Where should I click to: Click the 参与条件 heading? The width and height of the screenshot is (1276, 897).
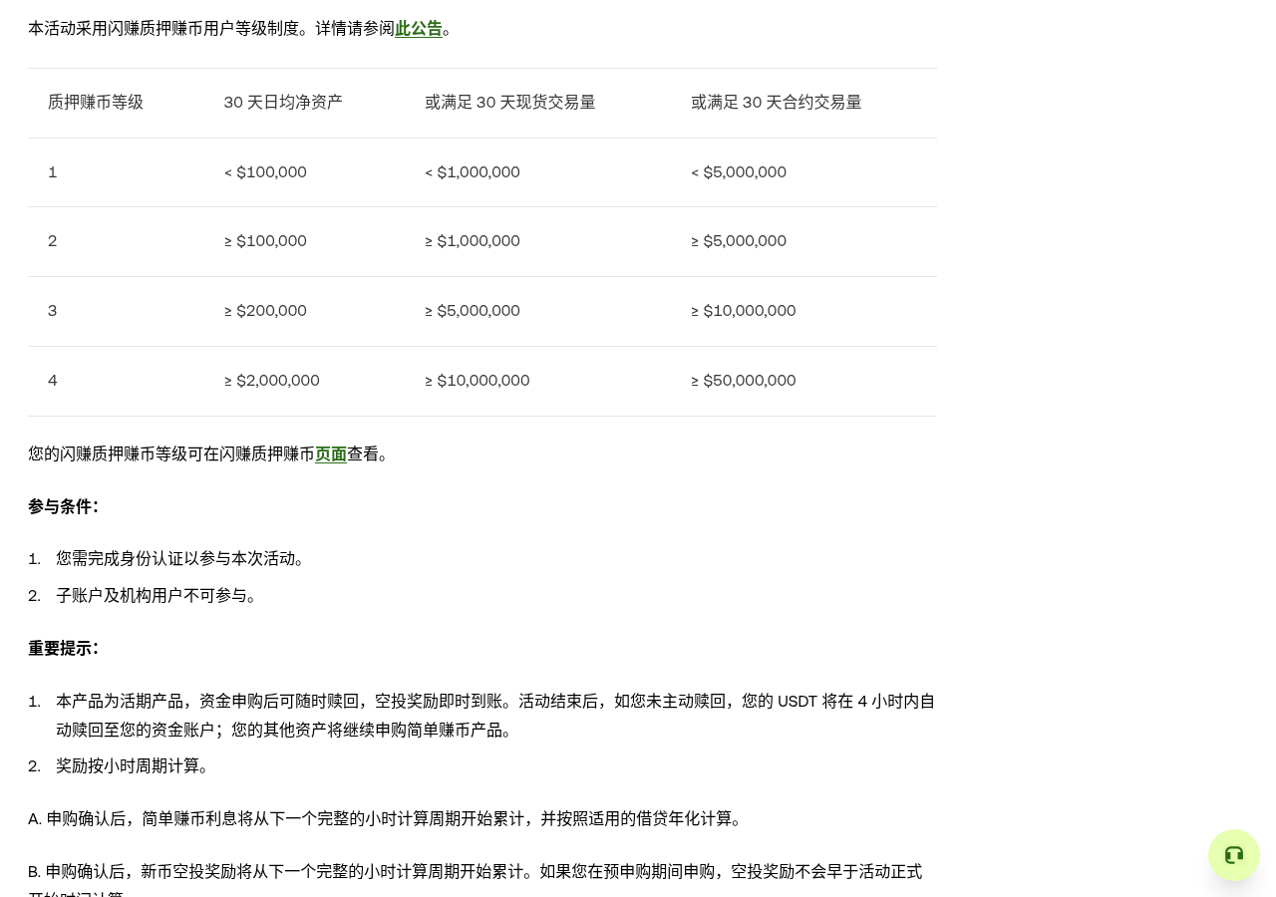pyautogui.click(x=64, y=507)
